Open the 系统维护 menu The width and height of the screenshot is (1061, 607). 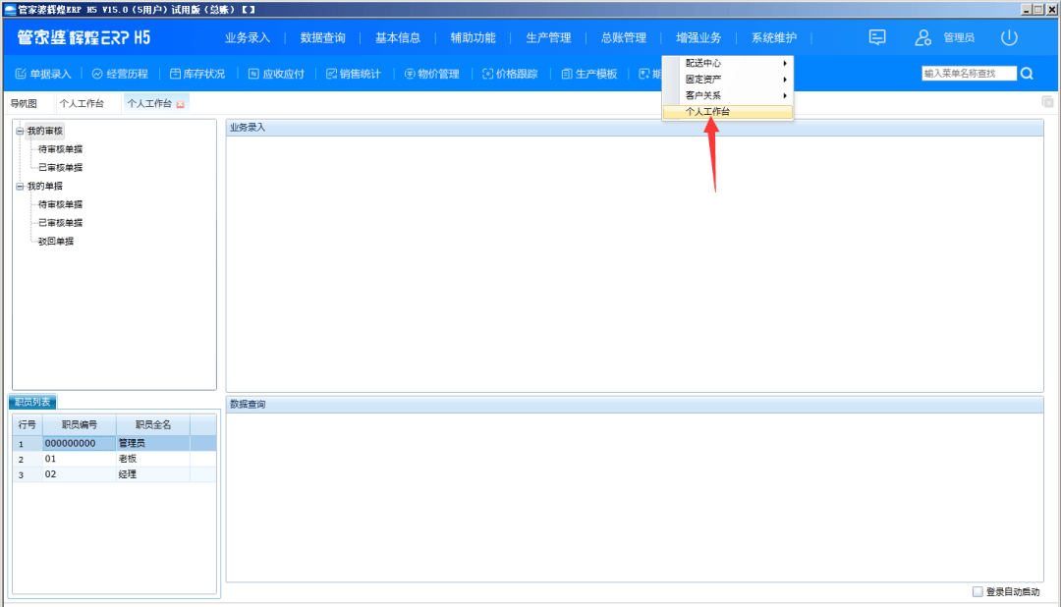coord(774,38)
